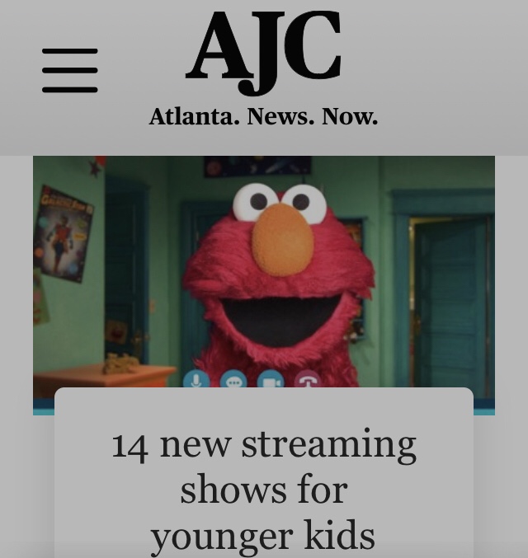The image size is (528, 558).
Task: Click the word streaming in headline
Action: click(329, 446)
